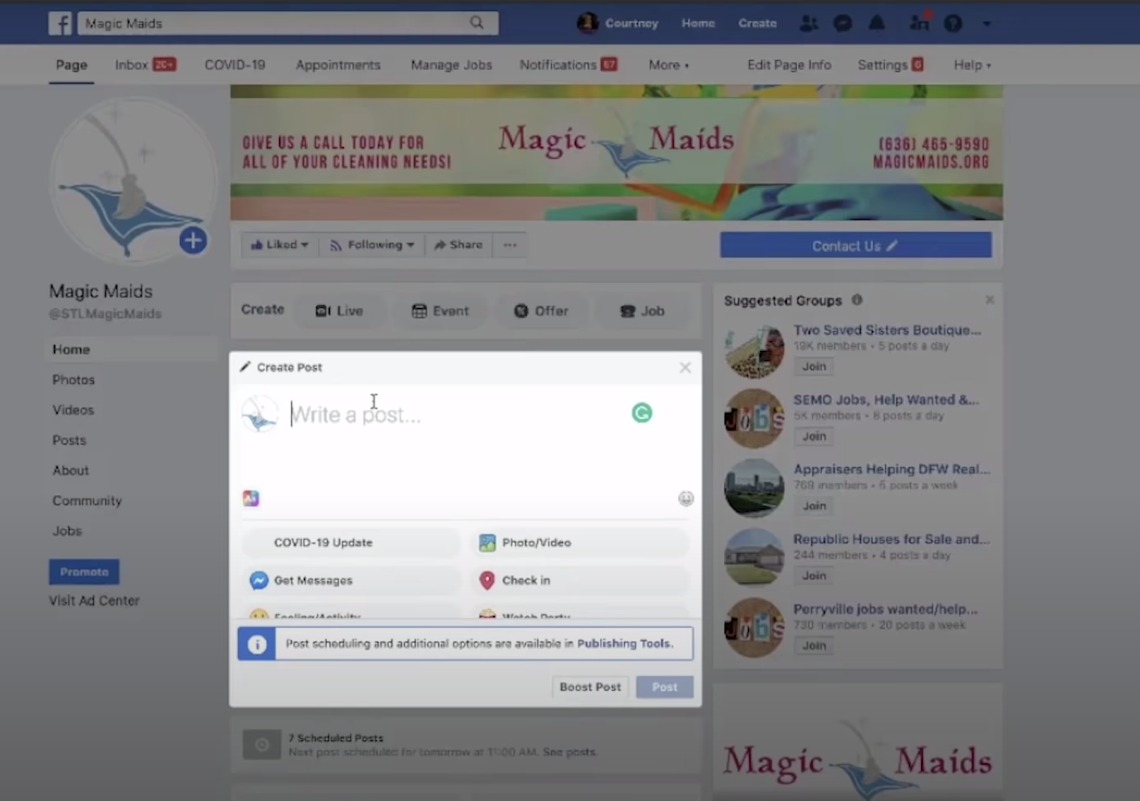Image resolution: width=1140 pixels, height=801 pixels.
Task: Open Community in the page sidebar
Action: tap(87, 501)
